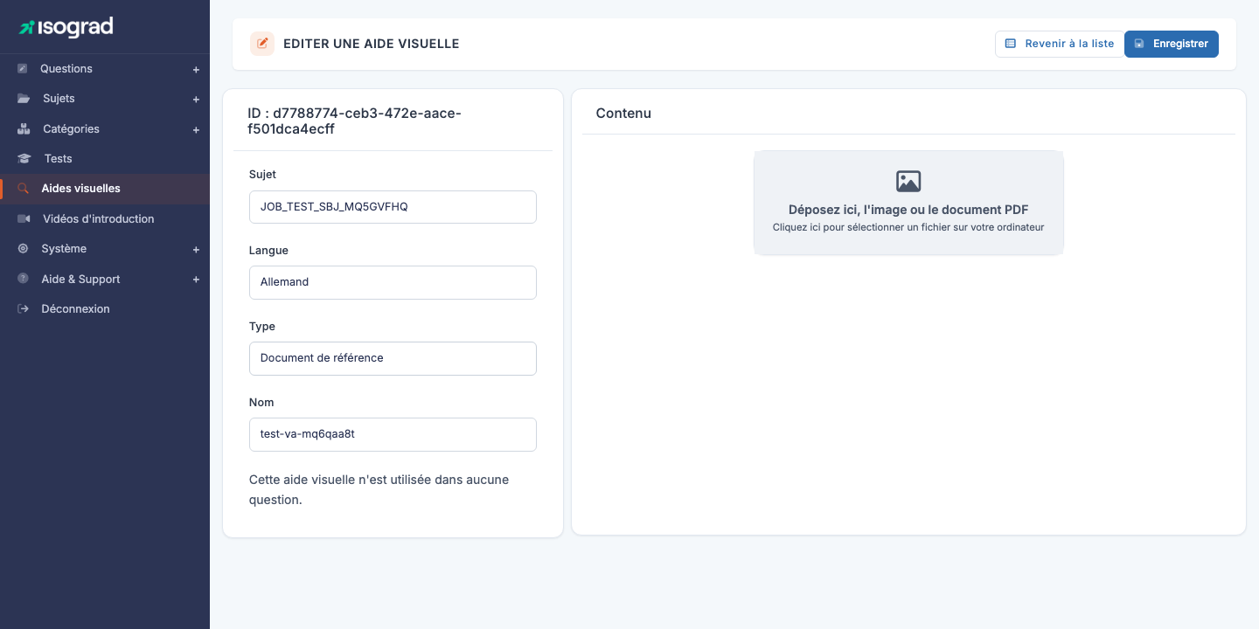The height and width of the screenshot is (629, 1259).
Task: Click the Sujets folder icon
Action: [24, 99]
